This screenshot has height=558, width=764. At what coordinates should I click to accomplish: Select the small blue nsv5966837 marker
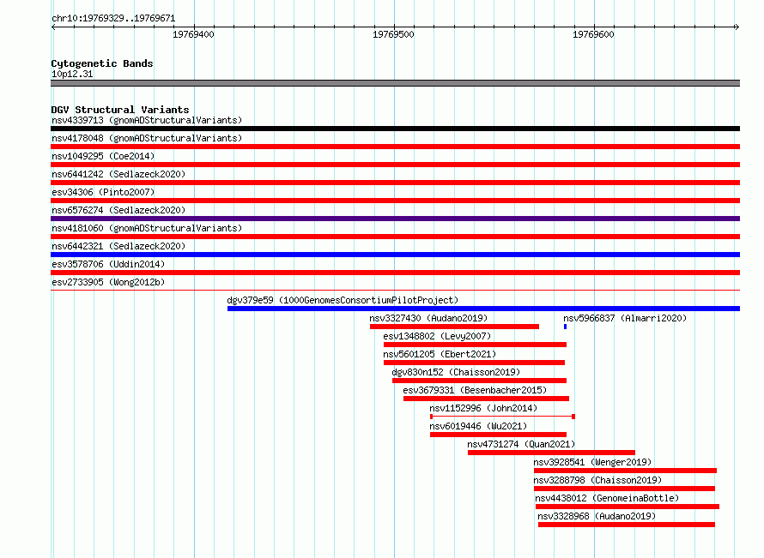pos(565,327)
